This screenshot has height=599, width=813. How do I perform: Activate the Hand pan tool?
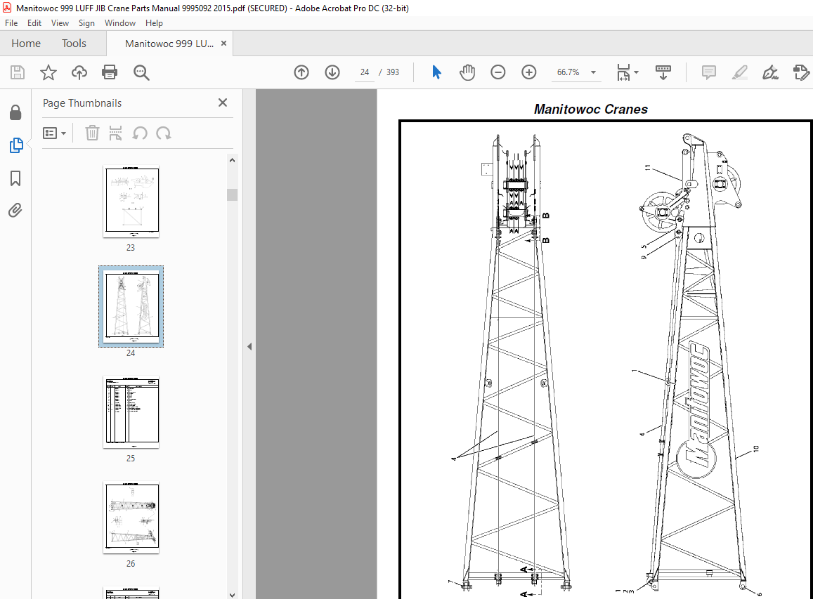(x=467, y=72)
